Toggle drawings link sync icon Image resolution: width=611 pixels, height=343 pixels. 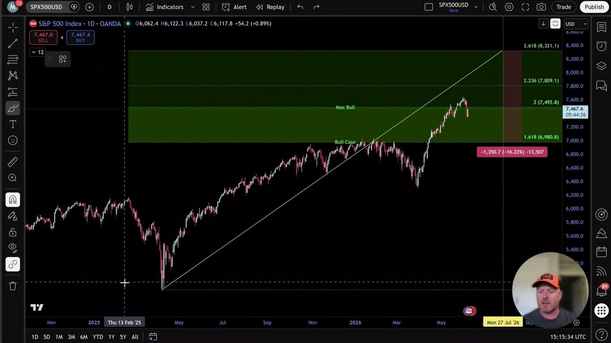[x=13, y=264]
